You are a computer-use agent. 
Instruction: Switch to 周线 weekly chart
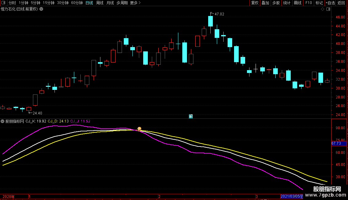point(100,3)
